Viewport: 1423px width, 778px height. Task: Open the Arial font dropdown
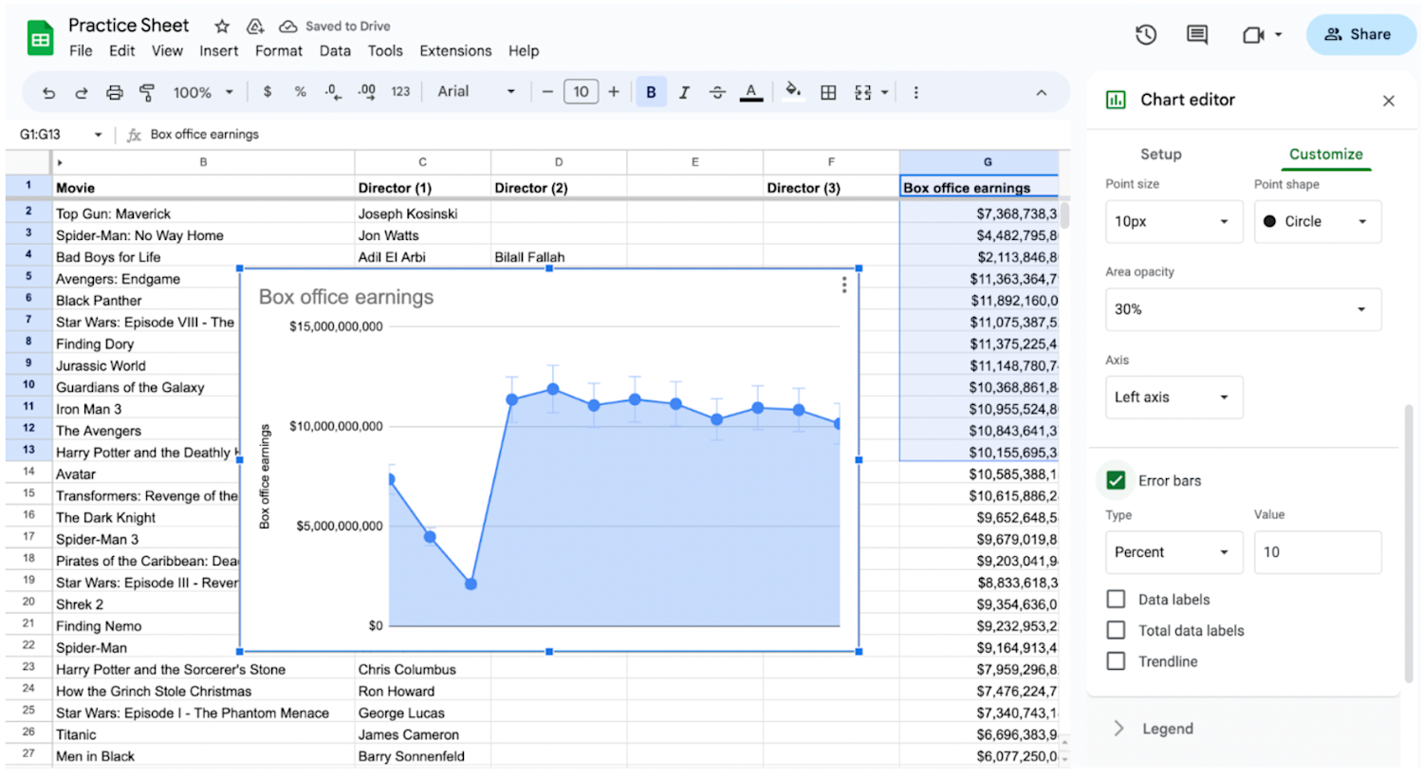pos(476,92)
